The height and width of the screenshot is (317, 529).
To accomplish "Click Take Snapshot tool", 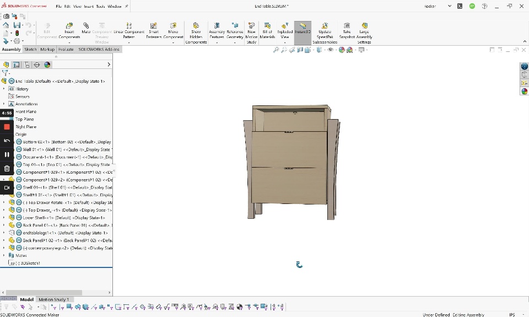I will (347, 31).
